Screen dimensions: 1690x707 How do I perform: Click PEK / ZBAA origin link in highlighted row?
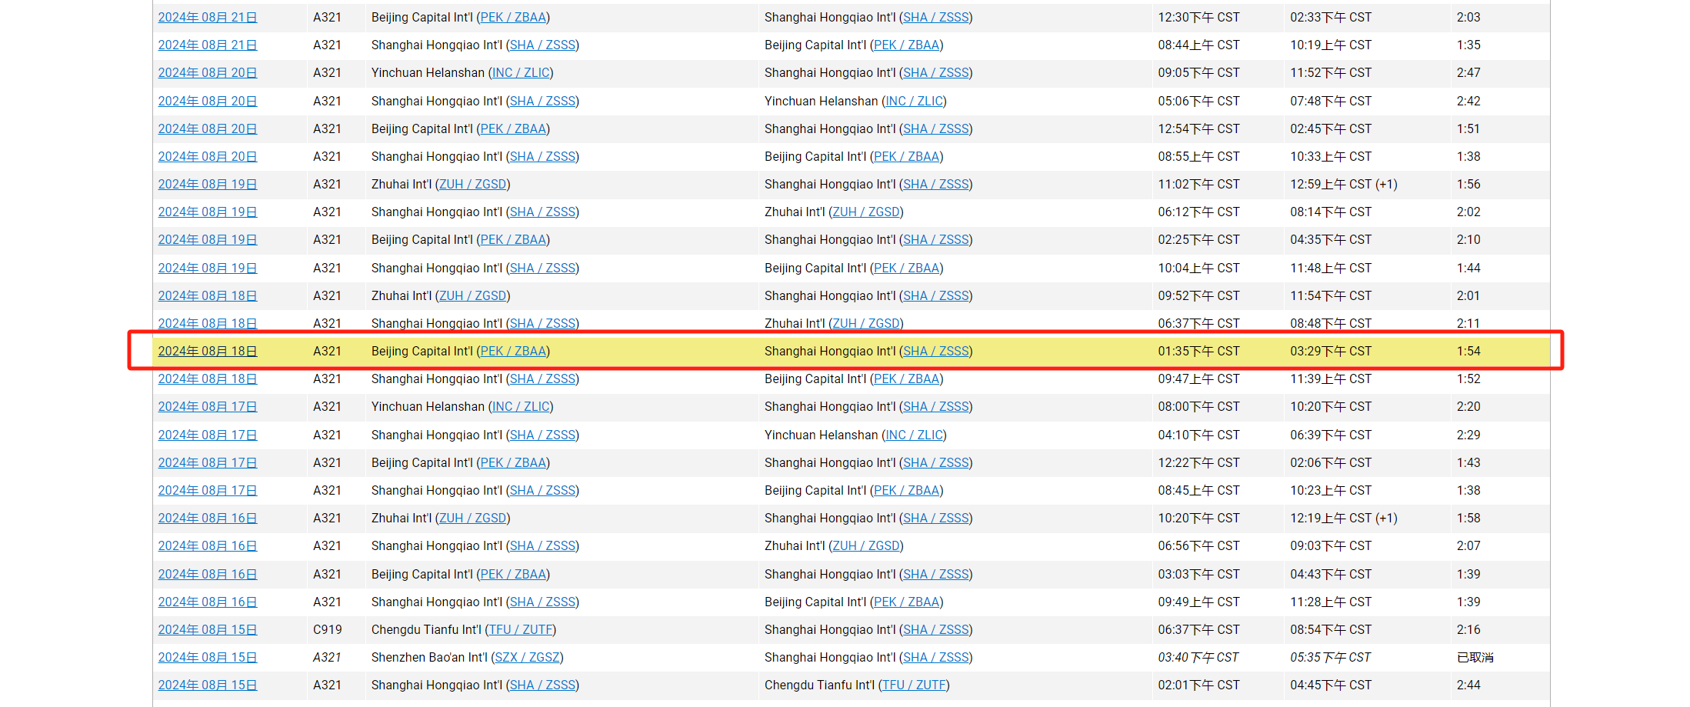(513, 352)
